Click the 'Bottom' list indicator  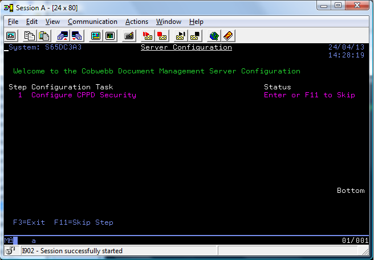(x=351, y=191)
